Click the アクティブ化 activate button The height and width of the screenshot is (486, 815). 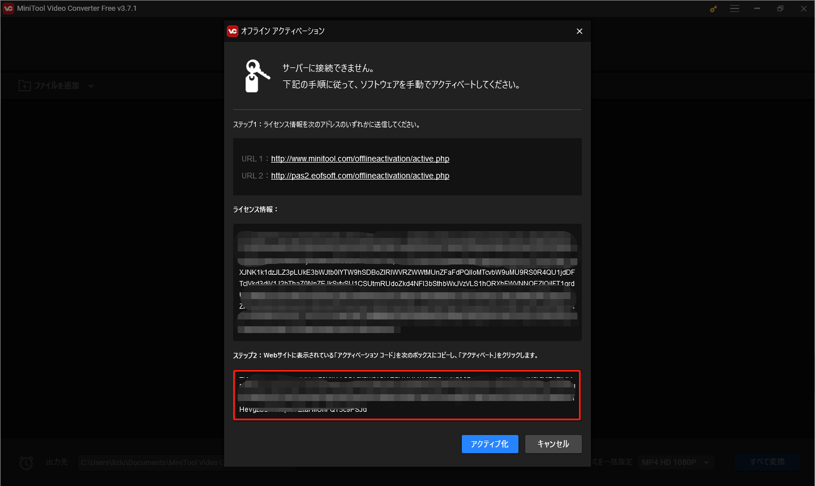490,444
